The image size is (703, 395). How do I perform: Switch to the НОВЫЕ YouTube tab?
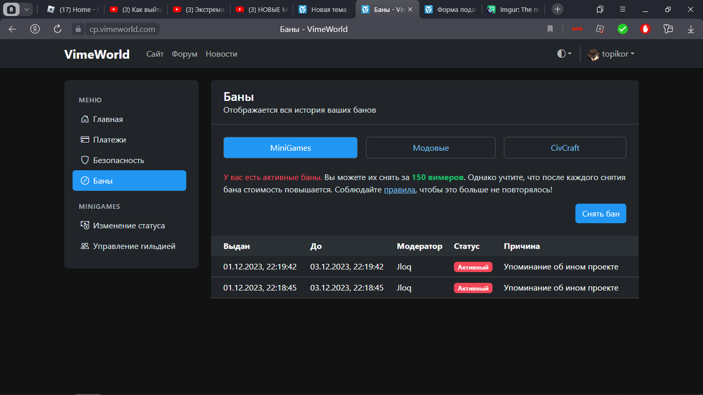pos(262,9)
